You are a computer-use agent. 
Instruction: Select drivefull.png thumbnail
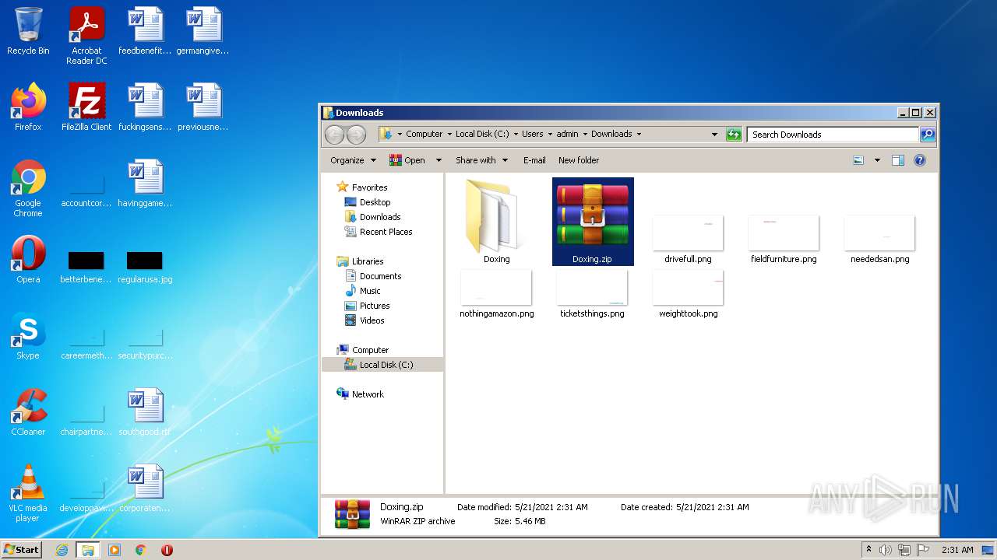tap(689, 240)
